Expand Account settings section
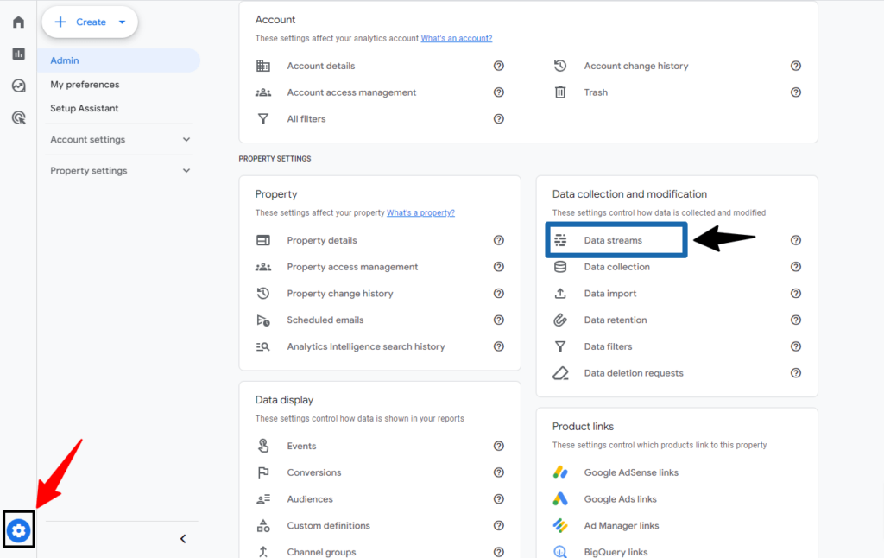 [x=186, y=140]
